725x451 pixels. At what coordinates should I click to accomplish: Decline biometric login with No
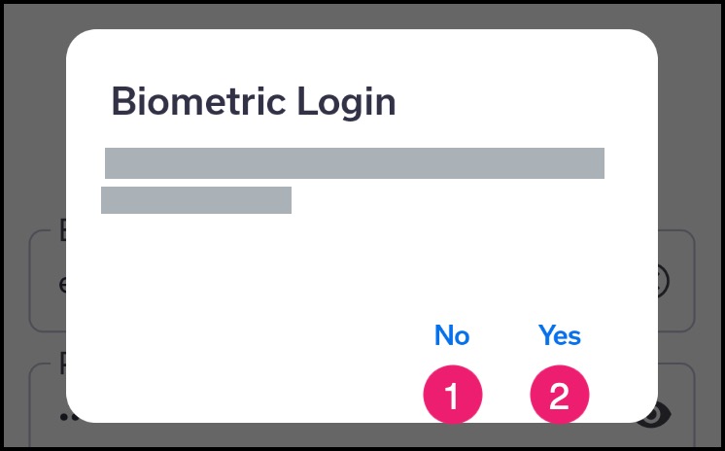point(452,335)
